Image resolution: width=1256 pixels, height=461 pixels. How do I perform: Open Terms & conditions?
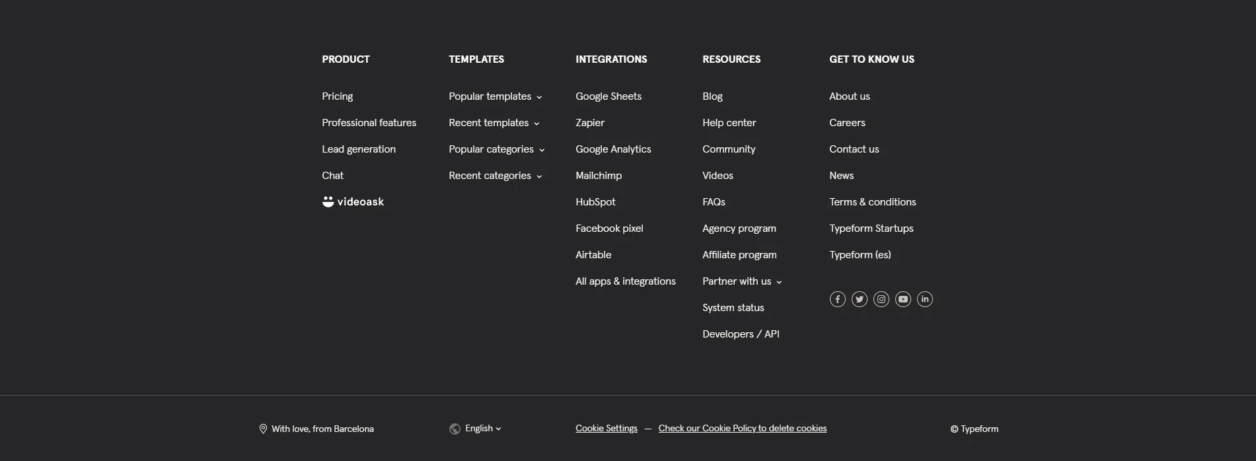pyautogui.click(x=873, y=202)
